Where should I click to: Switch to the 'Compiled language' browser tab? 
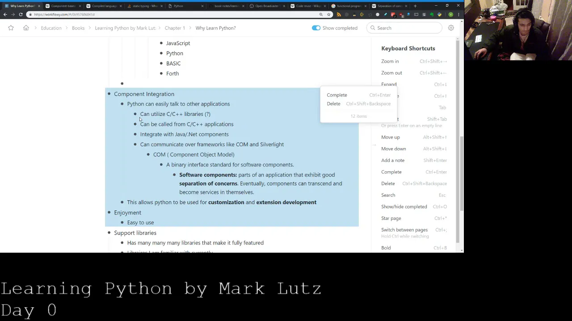pos(104,6)
